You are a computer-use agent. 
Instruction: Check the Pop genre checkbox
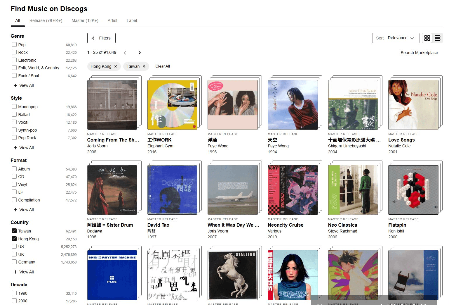point(14,44)
